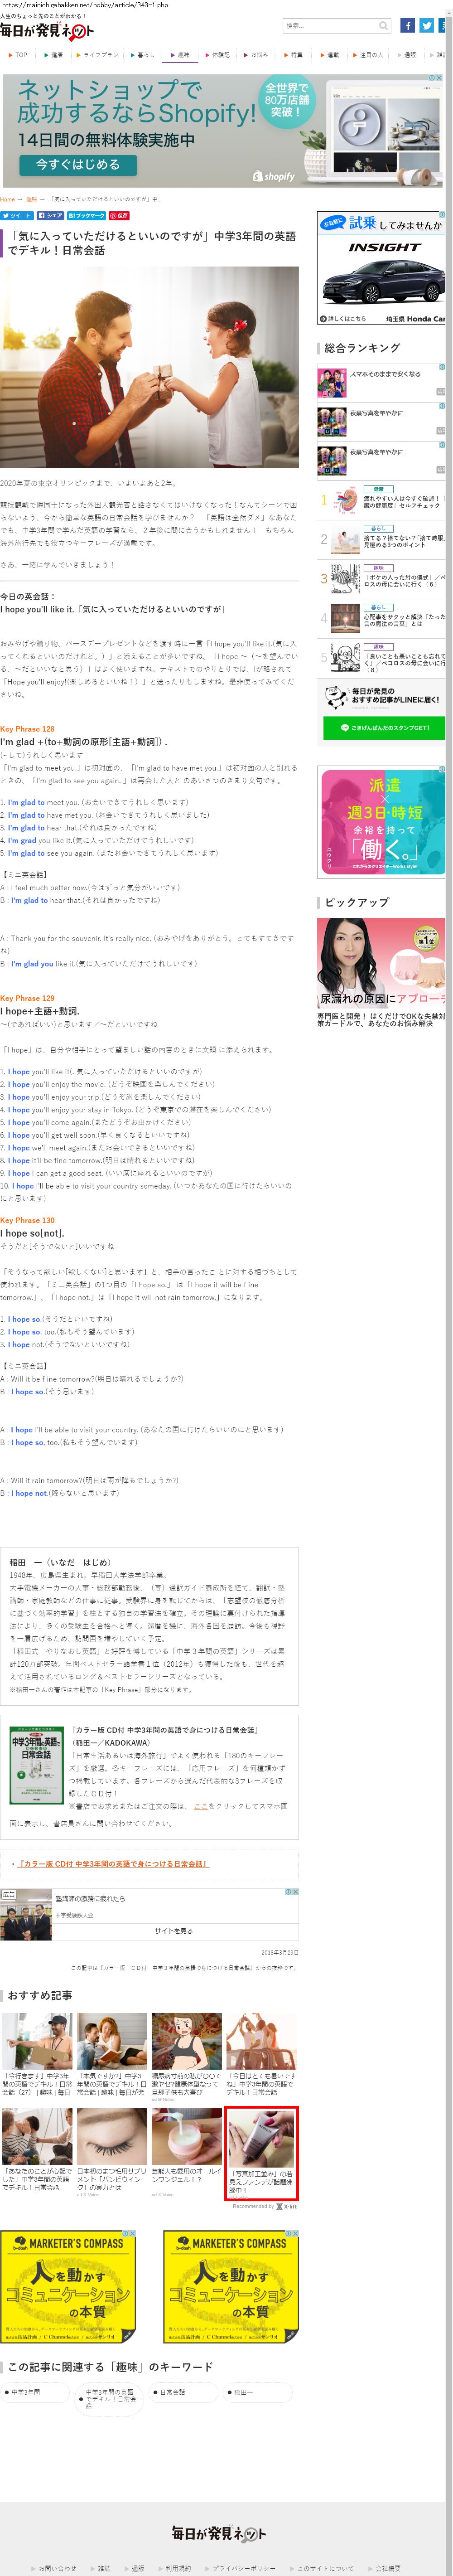This screenshot has width=453, height=2576.
Task: Click the 今すぐはじめる Shopify button
Action: pos(78,165)
